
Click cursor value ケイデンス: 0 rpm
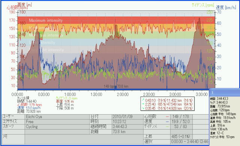point(67,98)
